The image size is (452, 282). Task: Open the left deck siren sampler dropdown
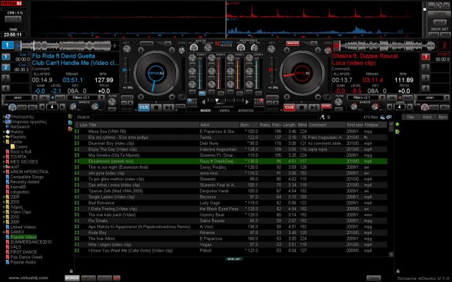[34, 98]
